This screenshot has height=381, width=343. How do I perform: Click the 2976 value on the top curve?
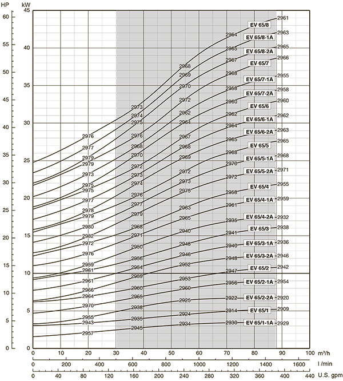pos(88,136)
